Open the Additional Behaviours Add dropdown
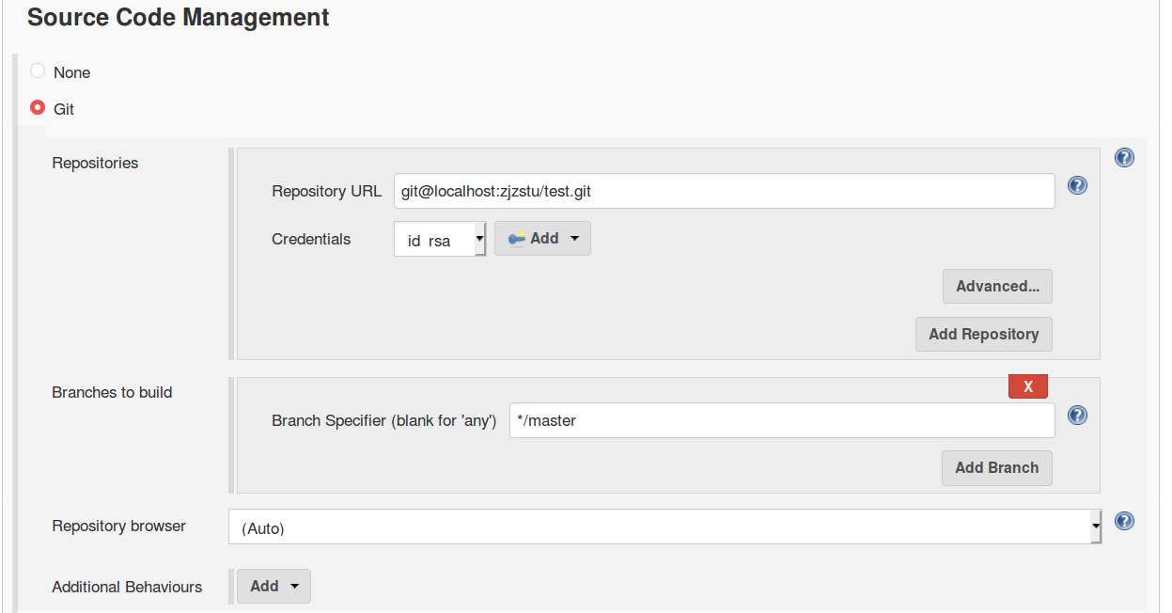This screenshot has height=613, width=1172. pos(273,586)
